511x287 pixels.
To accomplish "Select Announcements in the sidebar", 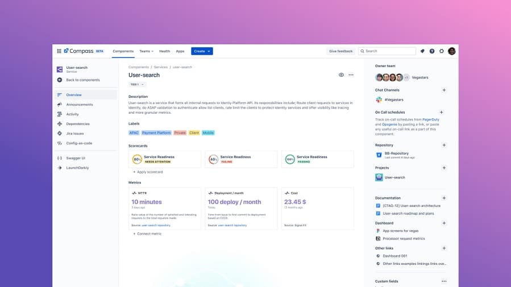I will tap(86, 105).
